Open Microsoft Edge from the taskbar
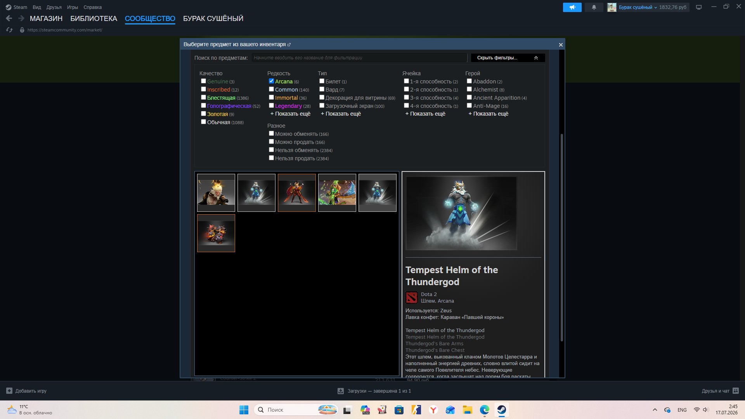Viewport: 745px width, 419px height. point(484,410)
